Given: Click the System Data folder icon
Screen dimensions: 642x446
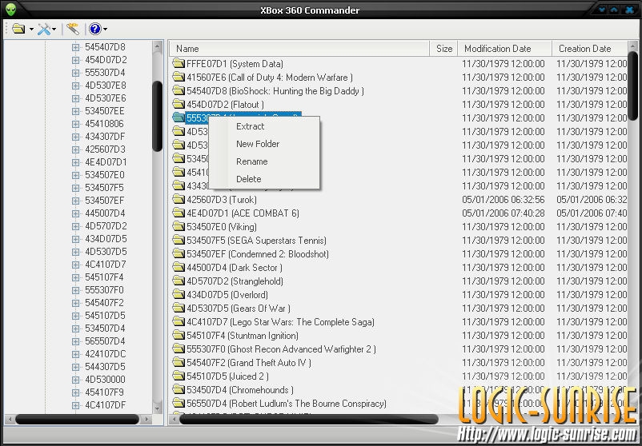Looking at the screenshot, I should click(x=179, y=63).
